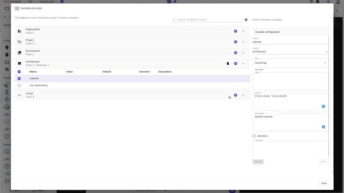The image size is (344, 193).
Task: Open the scope dropdown showing architecture
Action: (x=290, y=51)
